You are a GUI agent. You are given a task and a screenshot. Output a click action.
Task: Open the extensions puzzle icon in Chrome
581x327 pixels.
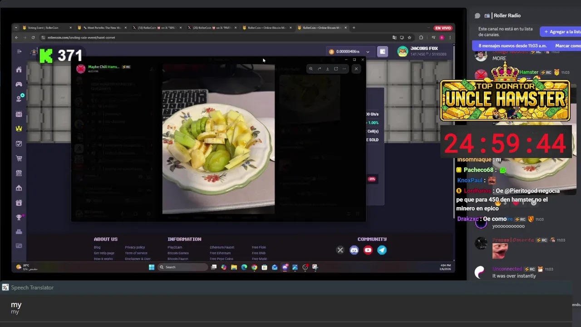421,38
